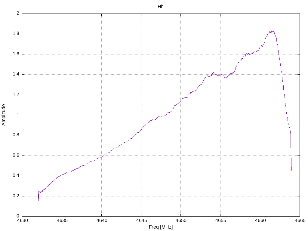Click the x-axis tick label 4650
This screenshot has height=231, width=308.
[x=181, y=220]
